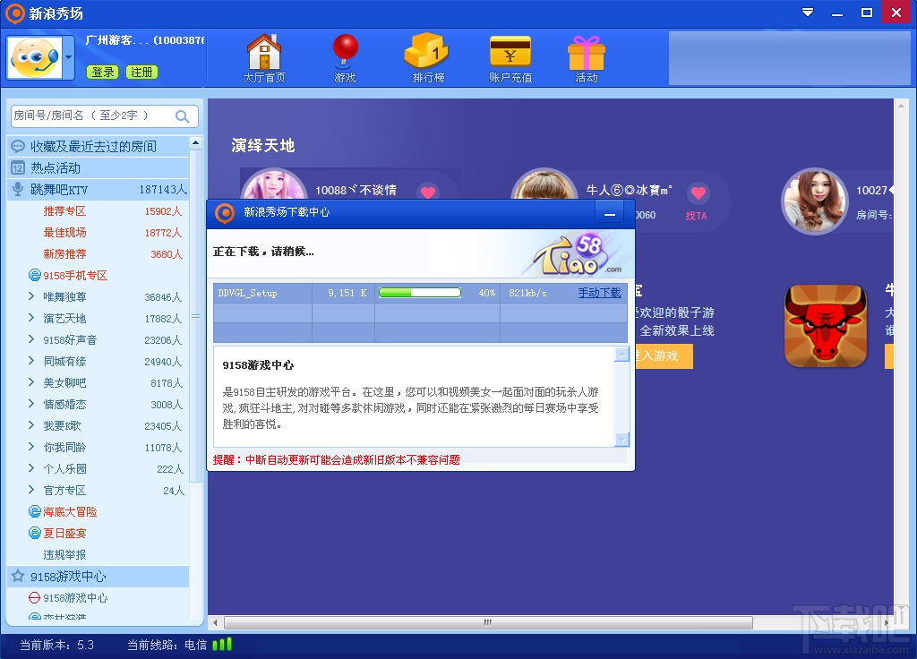917x659 pixels.
Task: Open avatar status dropdown arrow
Action: point(68,57)
